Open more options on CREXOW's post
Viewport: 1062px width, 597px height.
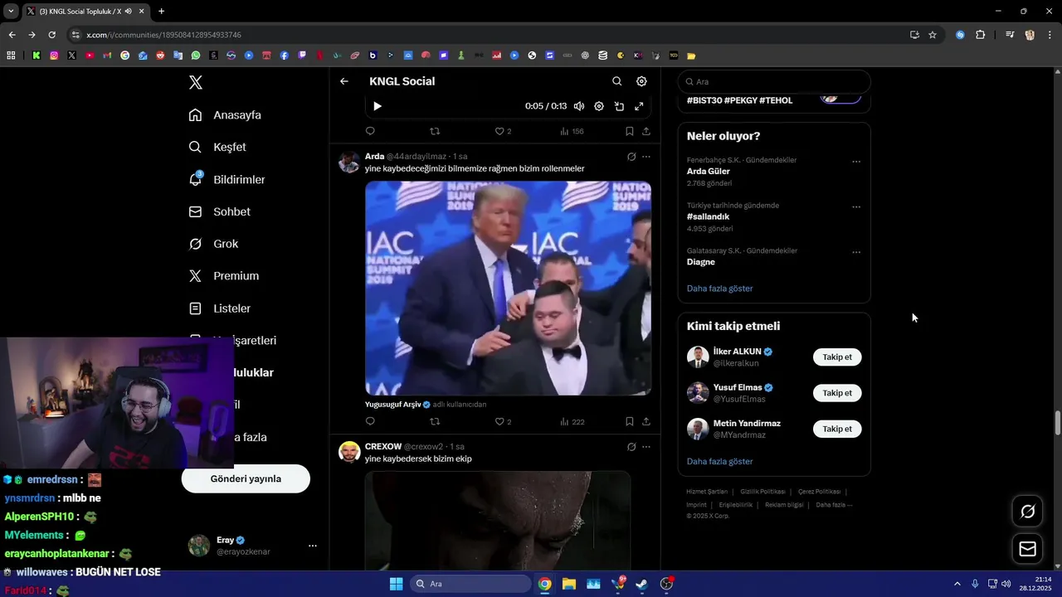click(646, 447)
